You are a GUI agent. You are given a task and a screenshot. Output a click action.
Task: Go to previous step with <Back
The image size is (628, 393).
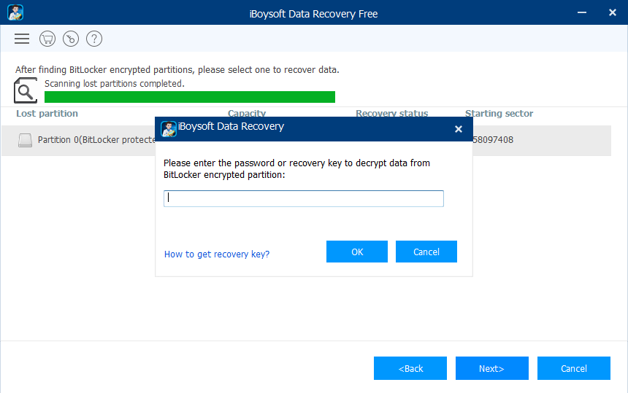(410, 368)
